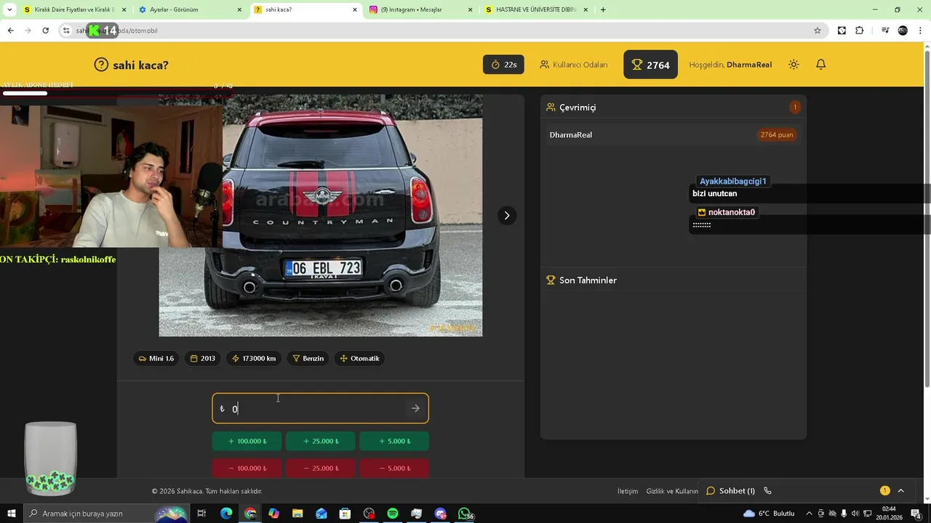The image size is (931, 523).
Task: Expand the chat panel with chevron
Action: click(x=900, y=491)
